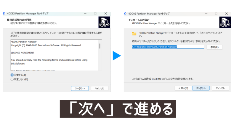Click the yellow folder icon
The height and width of the screenshot is (121, 231).
(x=134, y=34)
